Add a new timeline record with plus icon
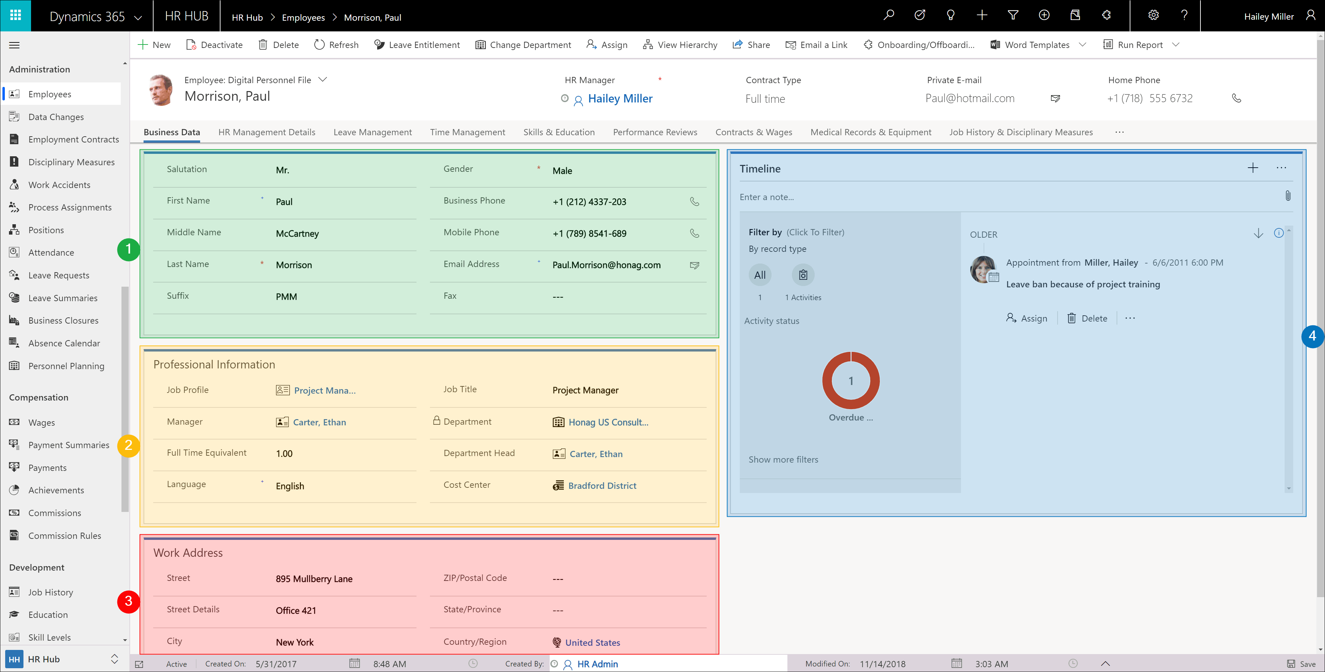1325x672 pixels. click(1253, 168)
